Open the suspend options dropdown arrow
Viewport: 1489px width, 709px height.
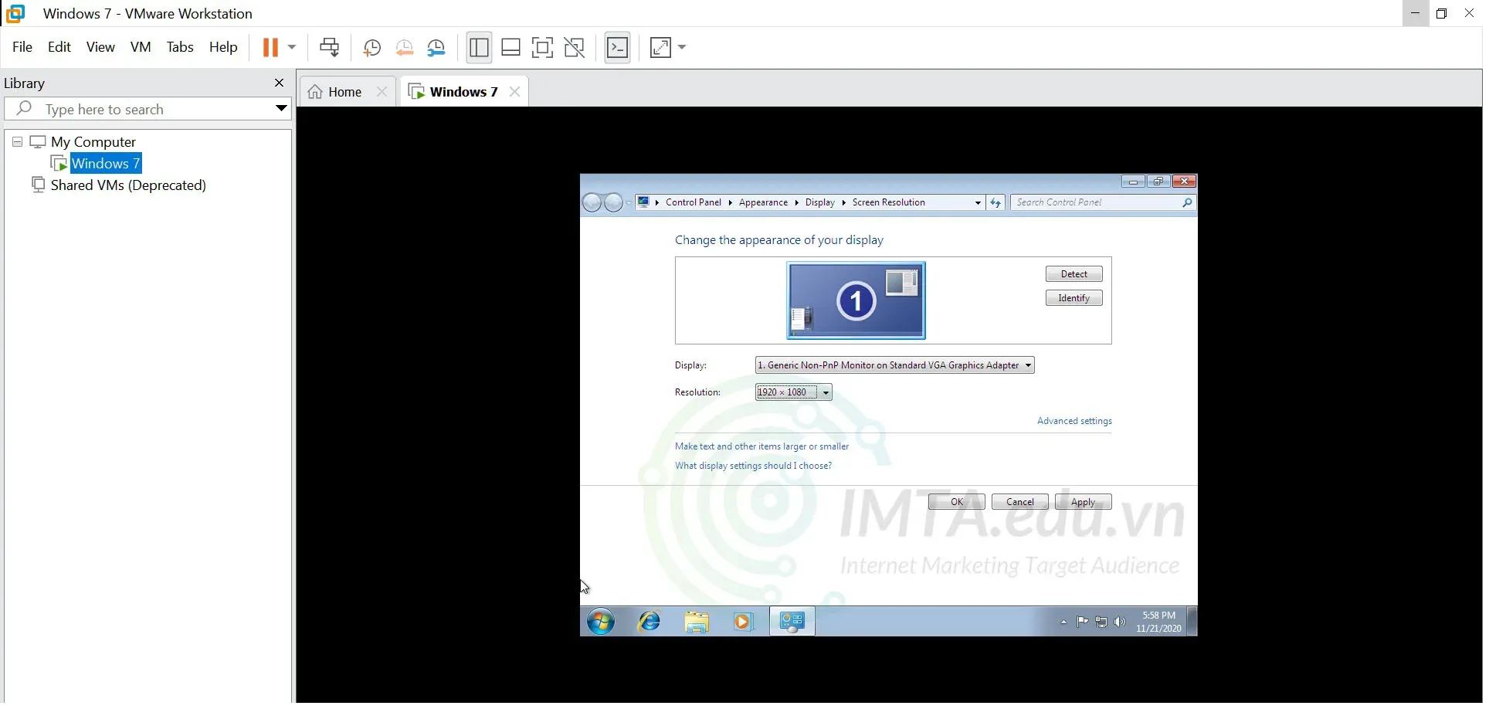pyautogui.click(x=292, y=47)
